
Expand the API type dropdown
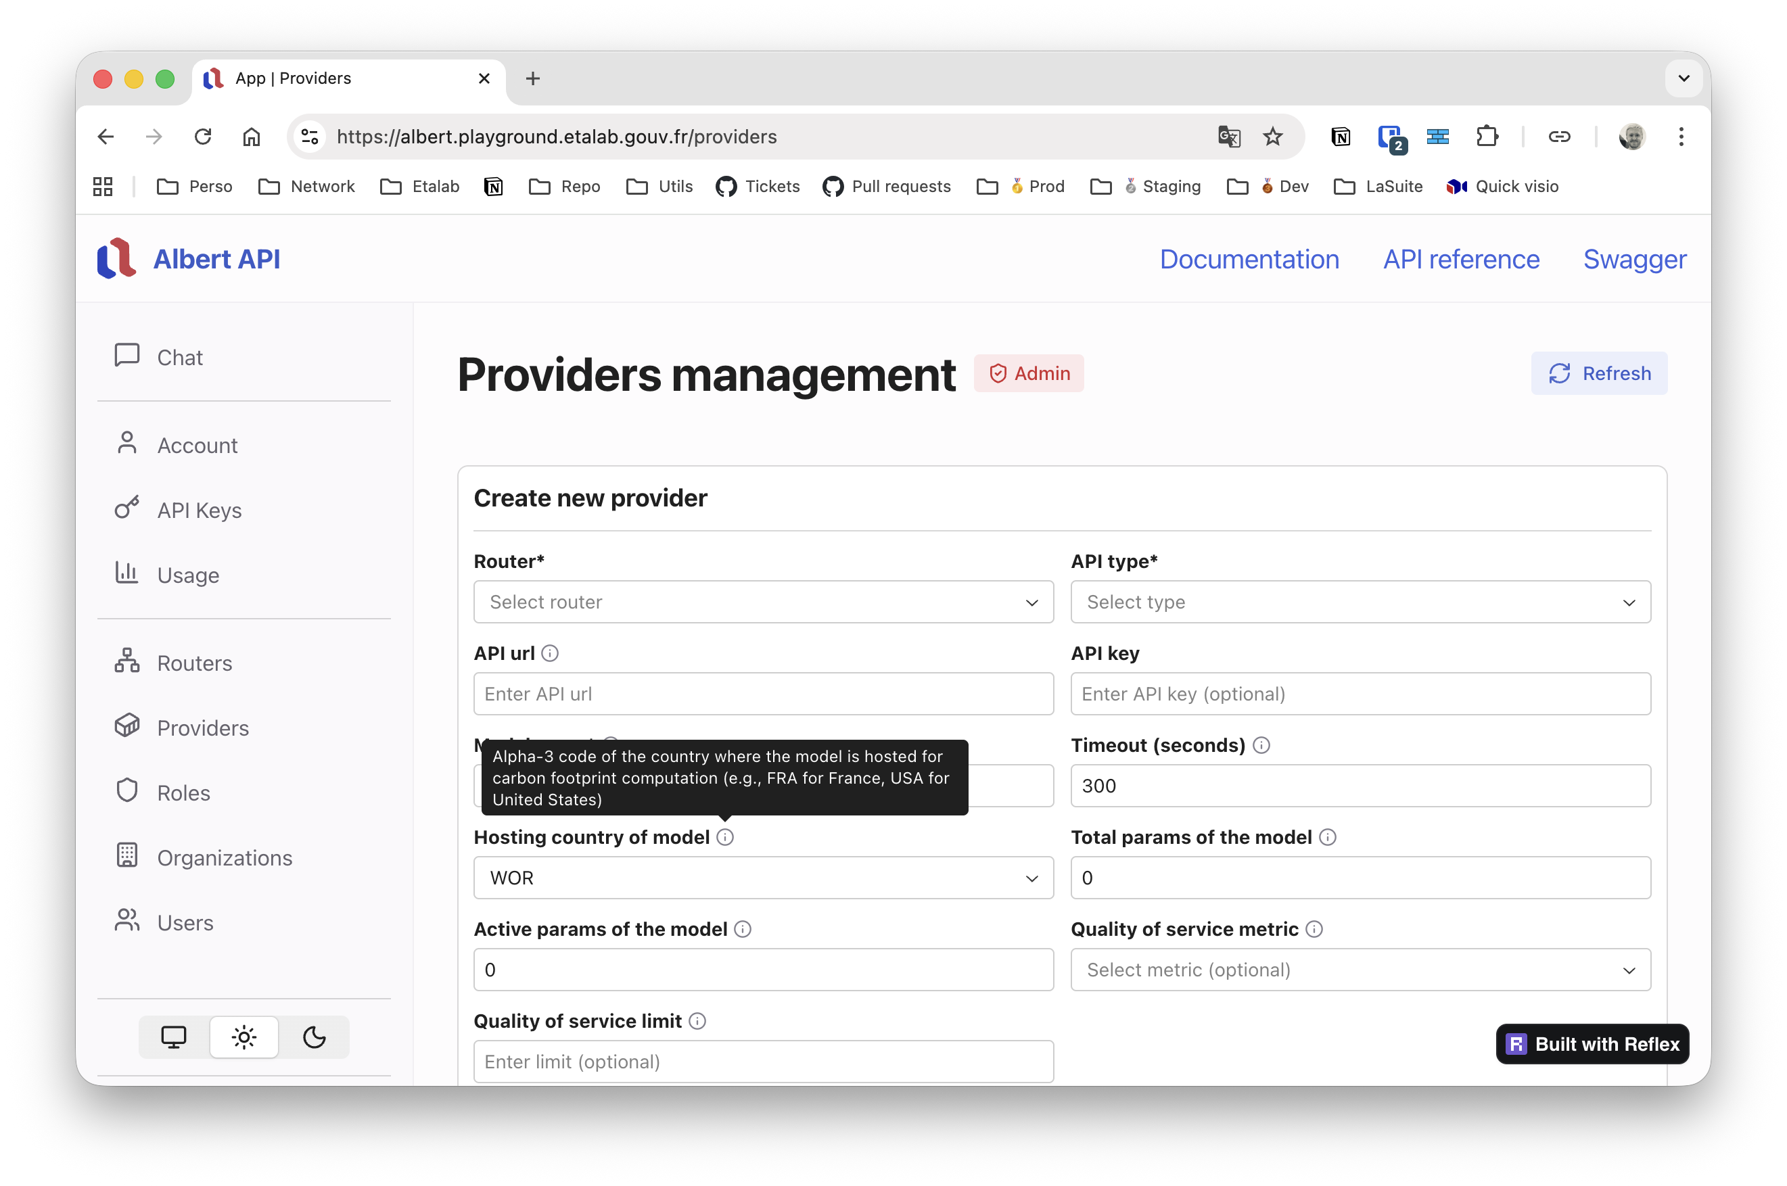[1360, 602]
